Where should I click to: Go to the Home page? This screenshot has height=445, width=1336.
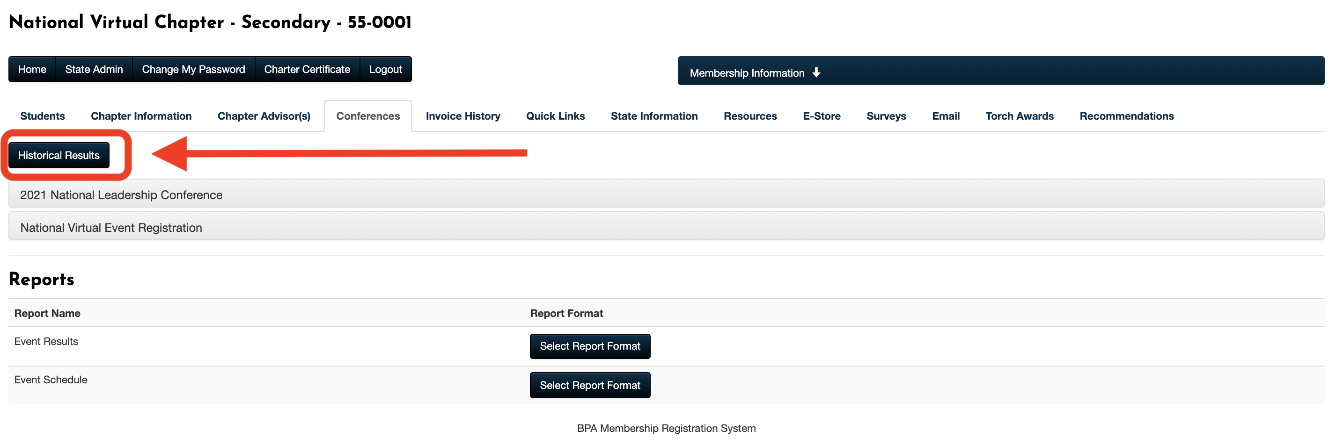tap(32, 70)
